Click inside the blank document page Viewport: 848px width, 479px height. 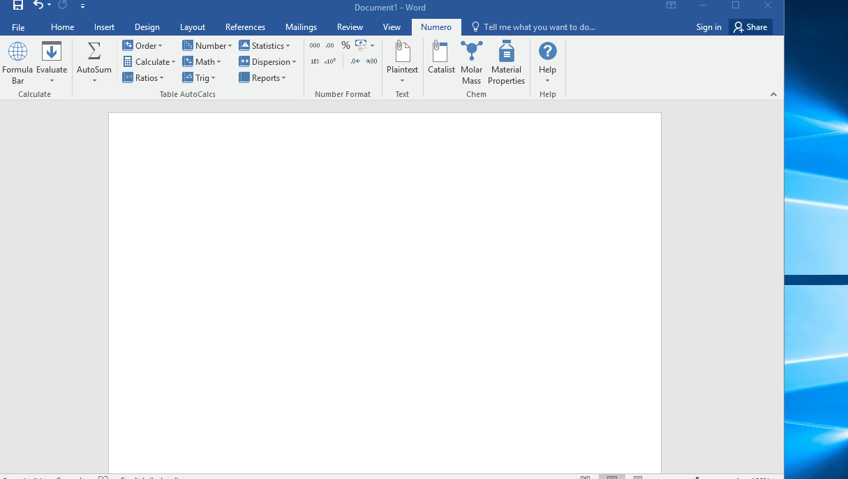pyautogui.click(x=385, y=293)
